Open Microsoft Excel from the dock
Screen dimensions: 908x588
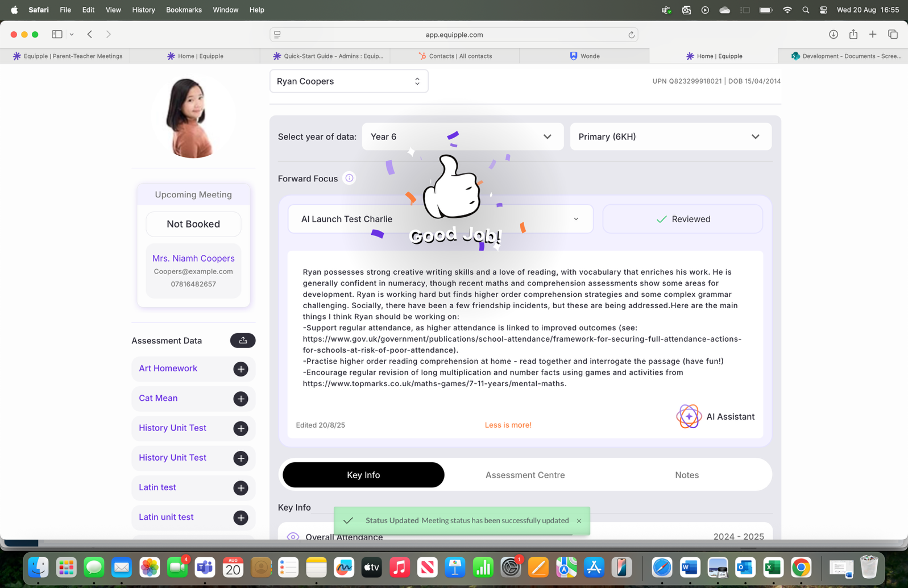(773, 567)
